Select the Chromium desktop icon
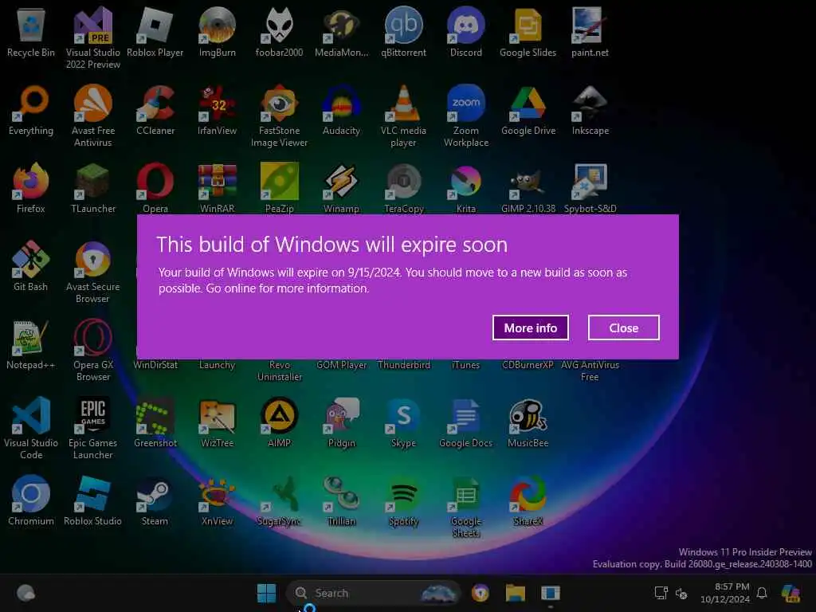The height and width of the screenshot is (612, 816). (31, 500)
